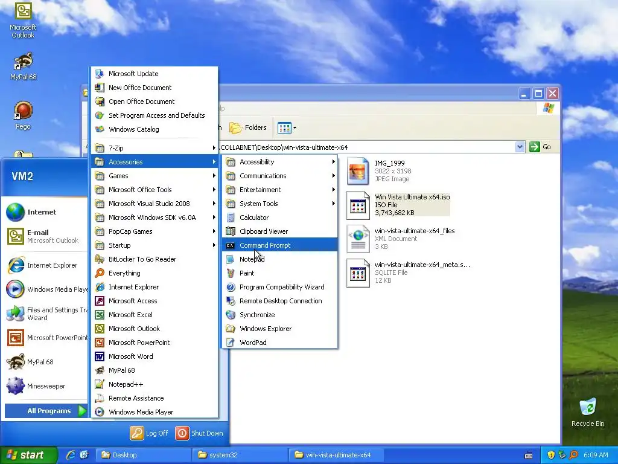The height and width of the screenshot is (464, 618).
Task: Open Remote Desktop Connection
Action: point(280,301)
